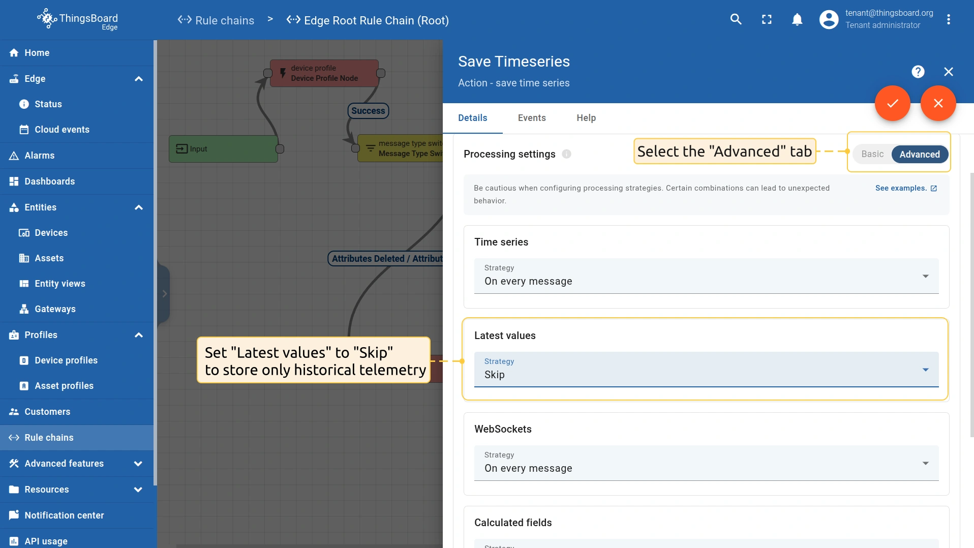974x548 pixels.
Task: Expand the Advanced features menu
Action: pos(76,464)
